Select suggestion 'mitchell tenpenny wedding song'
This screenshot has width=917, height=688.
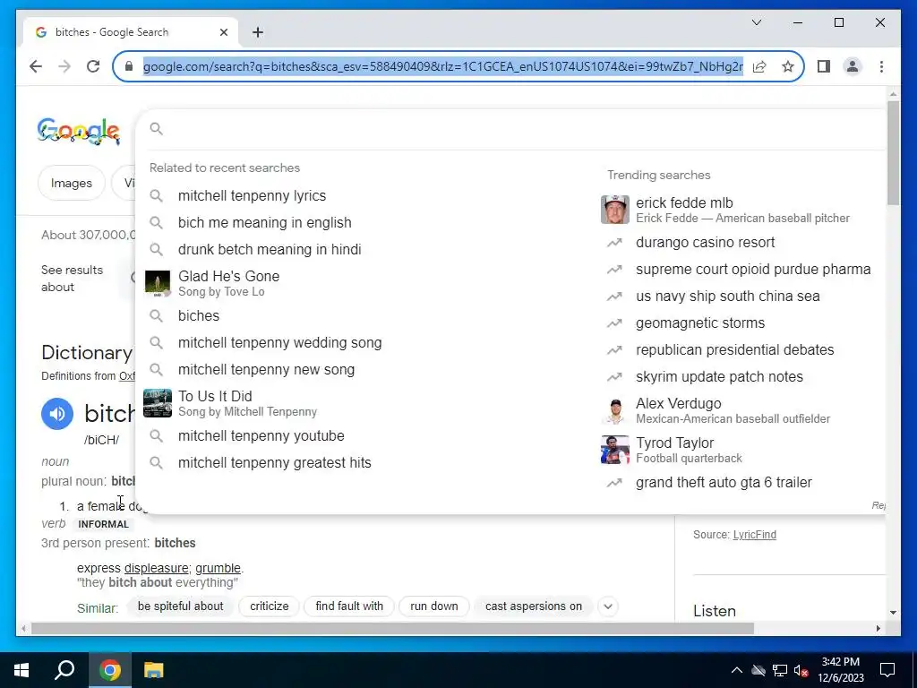(279, 343)
